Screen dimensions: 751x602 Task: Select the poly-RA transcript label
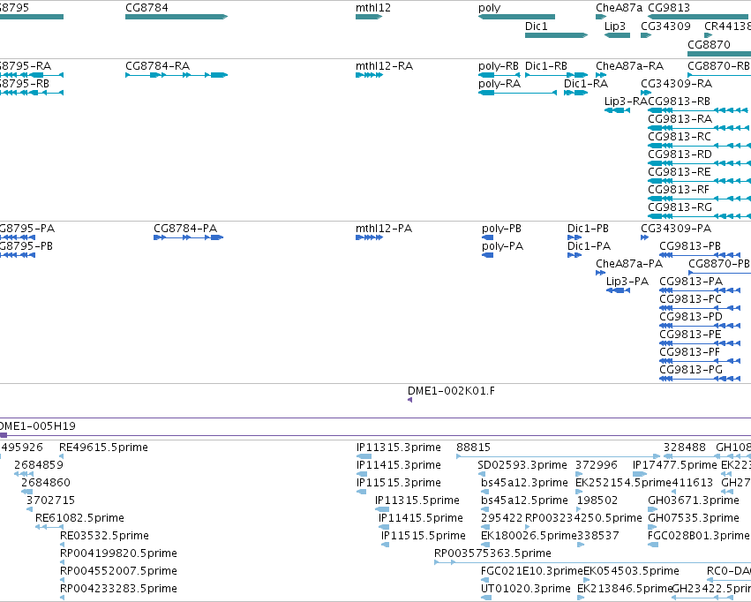click(x=499, y=84)
